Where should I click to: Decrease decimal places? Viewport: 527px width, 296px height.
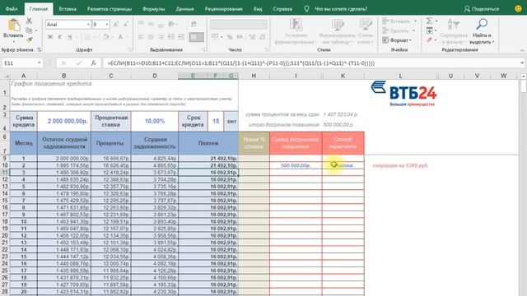coord(262,37)
